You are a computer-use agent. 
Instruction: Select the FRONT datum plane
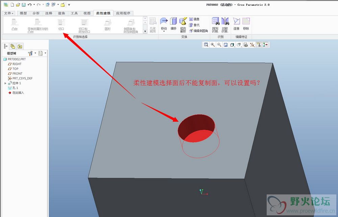click(x=15, y=73)
